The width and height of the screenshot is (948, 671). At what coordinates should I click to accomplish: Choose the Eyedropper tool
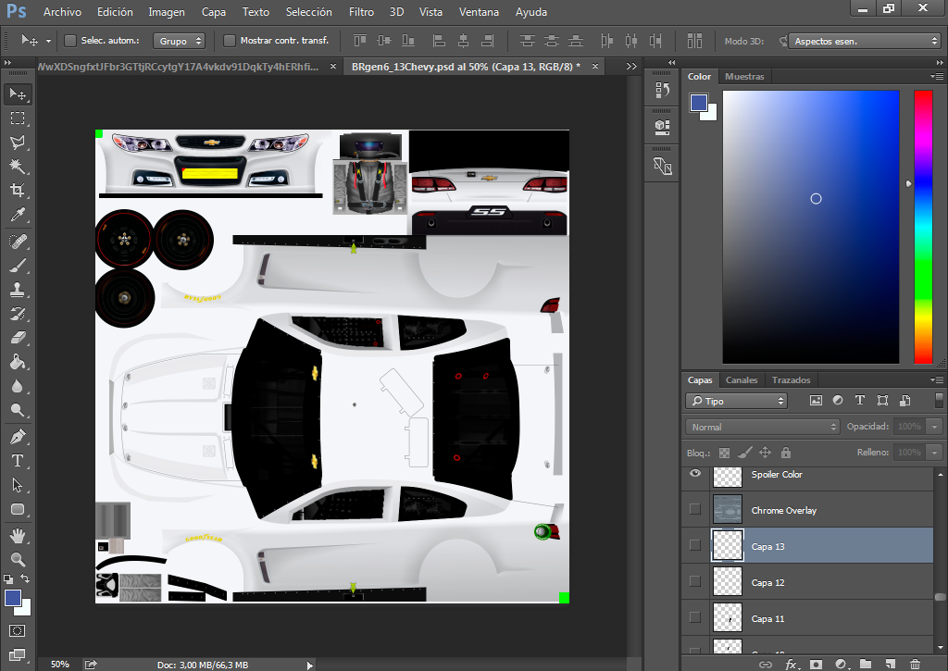(x=18, y=215)
